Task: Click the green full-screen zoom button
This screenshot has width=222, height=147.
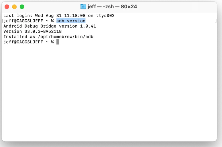Action: tap(22, 7)
